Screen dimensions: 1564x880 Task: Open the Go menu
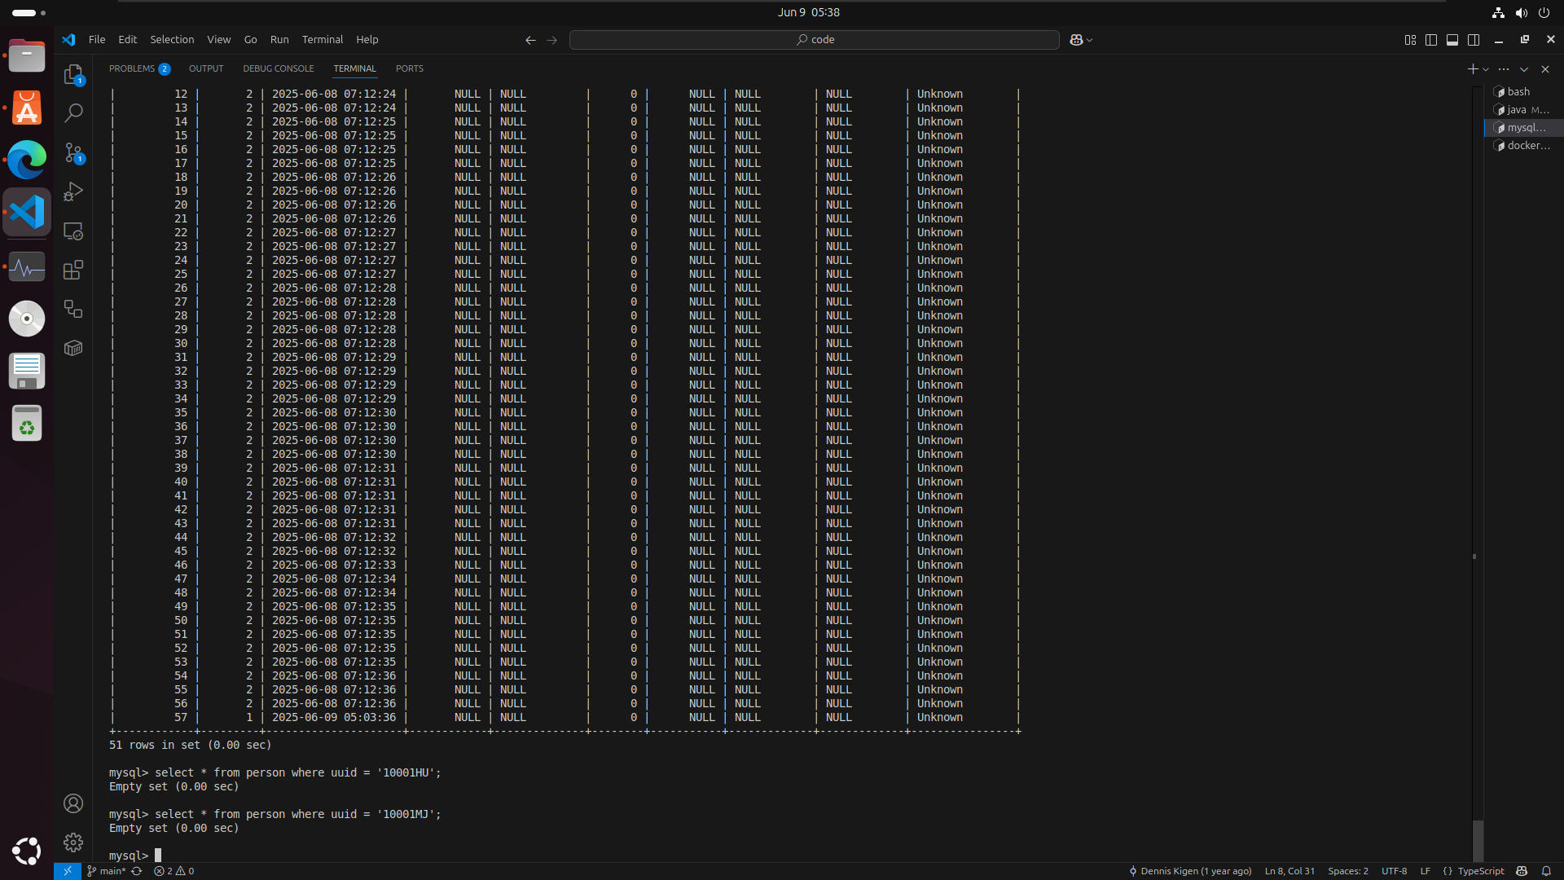click(250, 40)
